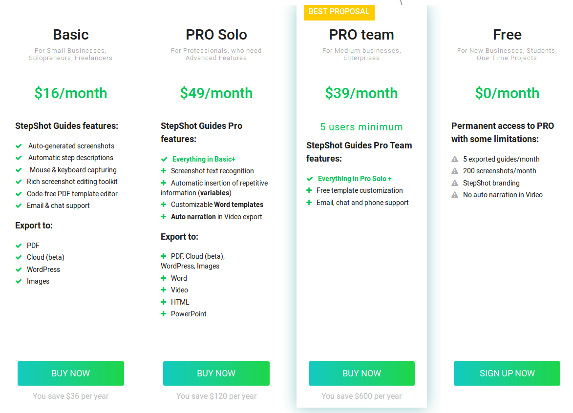Click the 'You save $600 per year' text
Viewport: 573px width, 413px height.
click(361, 396)
